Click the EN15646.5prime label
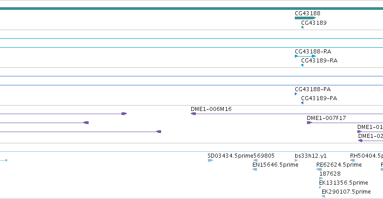Screen dimensions: 383x199 275,164
